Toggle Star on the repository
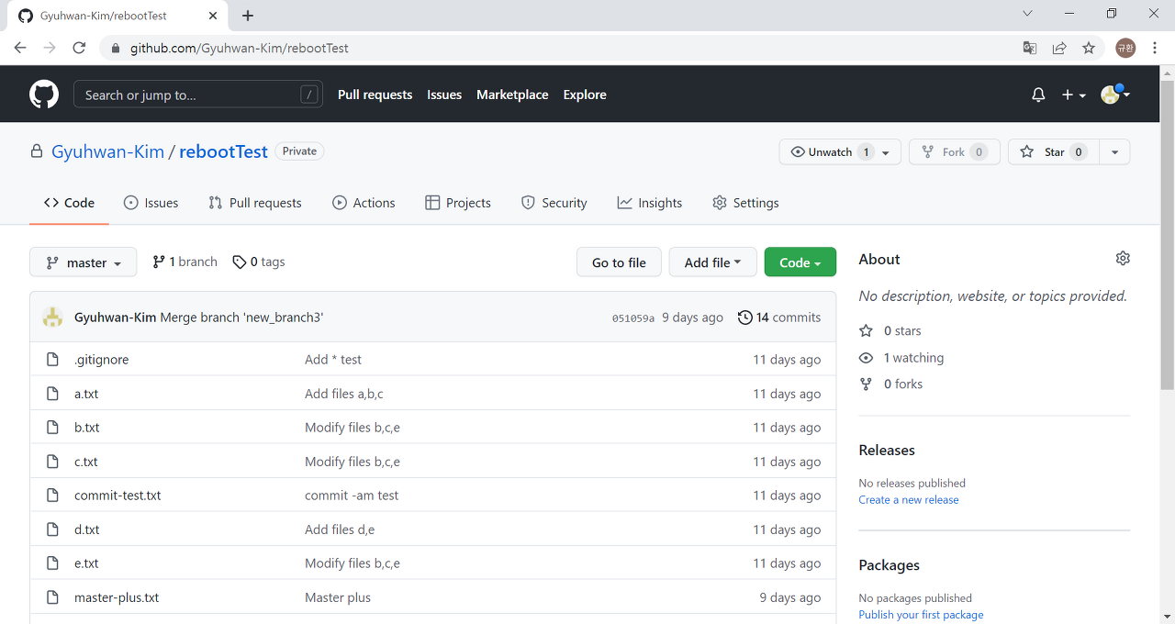 point(1053,152)
